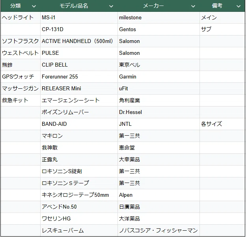Select the ソフトフラスク category cell
The width and height of the screenshot is (246, 237).
pos(20,41)
